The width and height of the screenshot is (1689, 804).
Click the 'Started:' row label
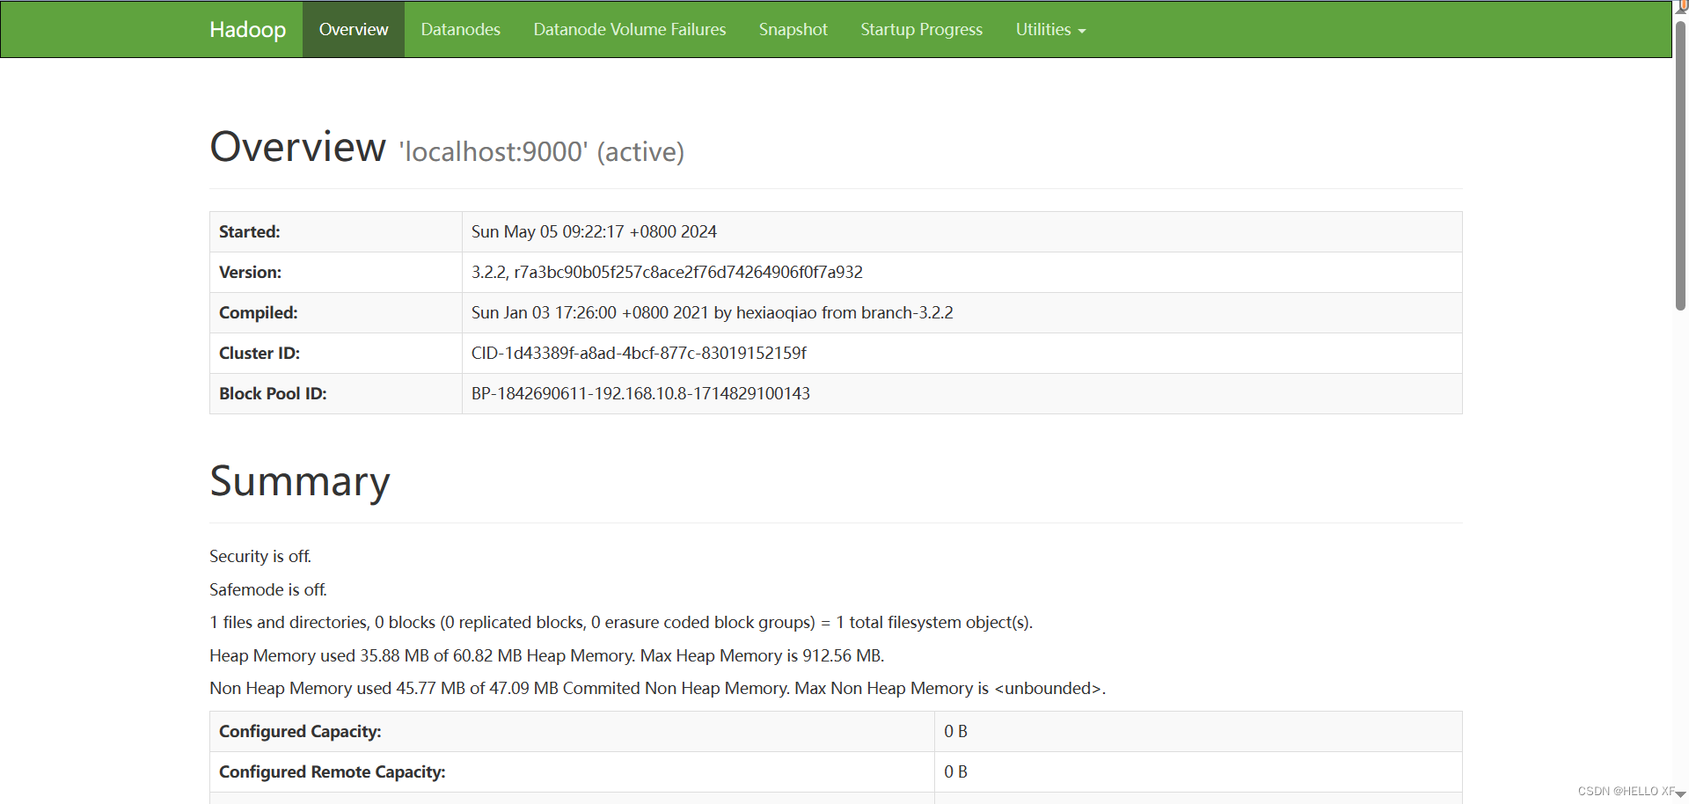pos(249,231)
